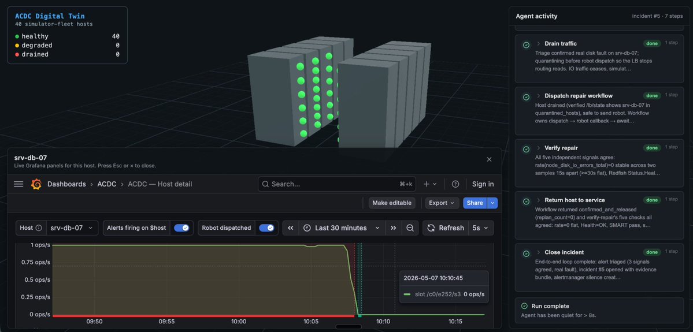Expand the Return host to service step
Screen dimensions: 693x332
click(539, 200)
